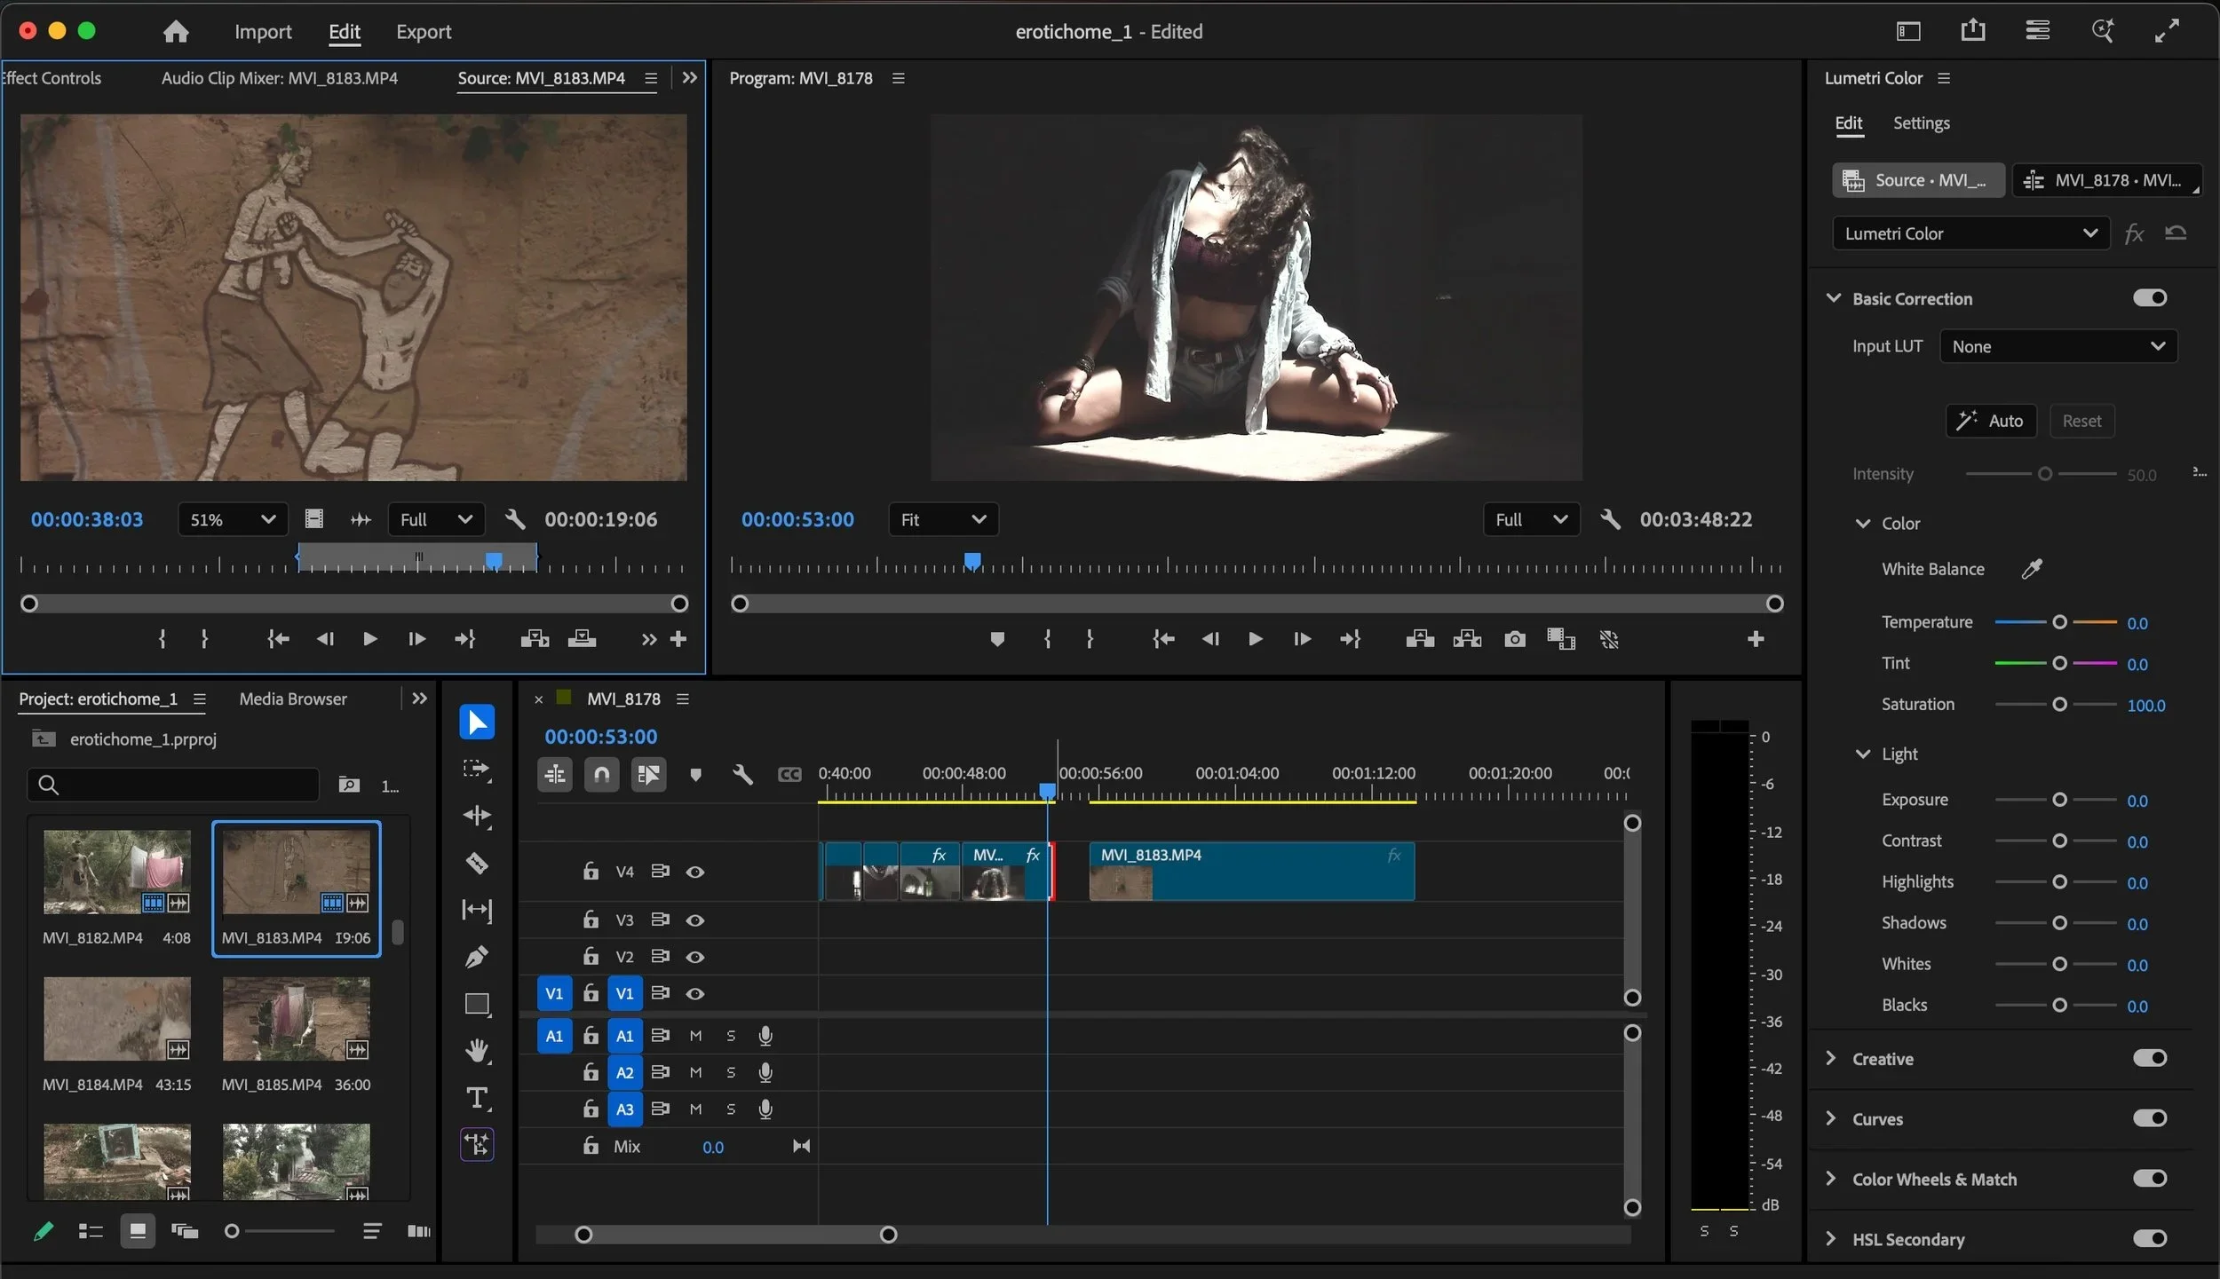
Task: Open the Program monitor Fit zoom dropdown
Action: [x=943, y=519]
